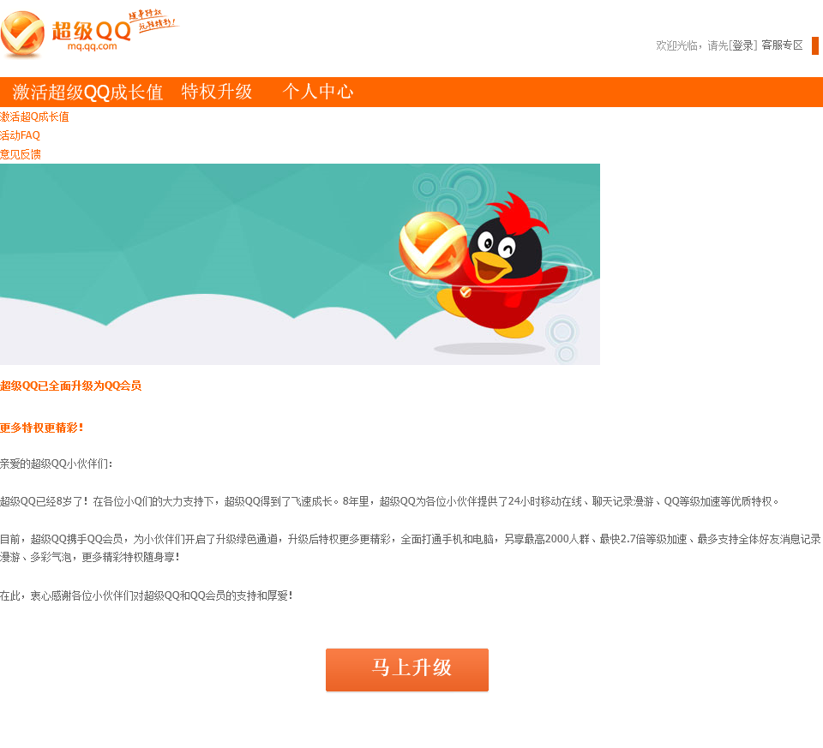Click the 马上升级 upgrade button
823x748 pixels.
pyautogui.click(x=406, y=670)
